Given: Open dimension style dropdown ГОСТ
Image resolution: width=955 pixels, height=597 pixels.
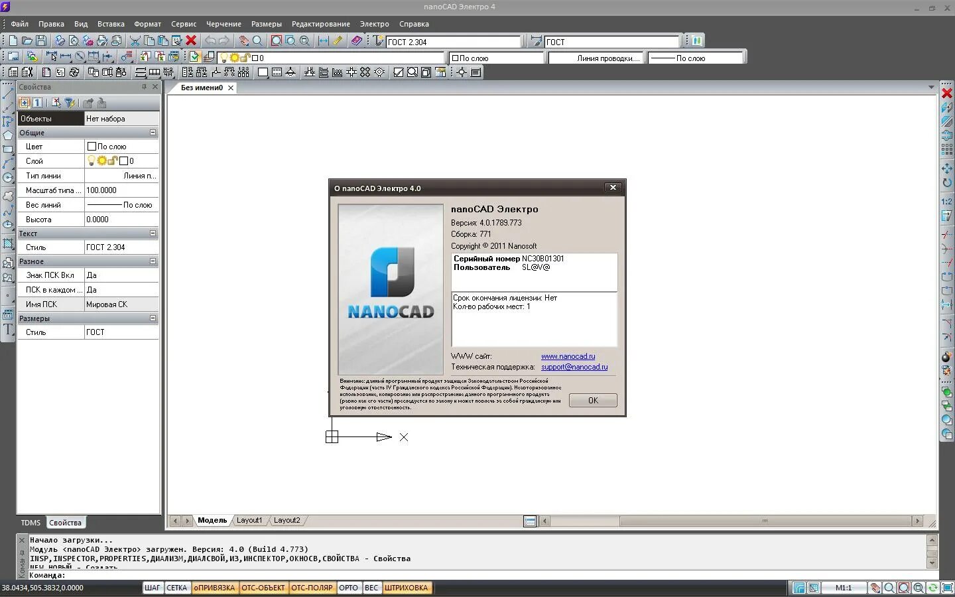Looking at the screenshot, I should point(612,42).
